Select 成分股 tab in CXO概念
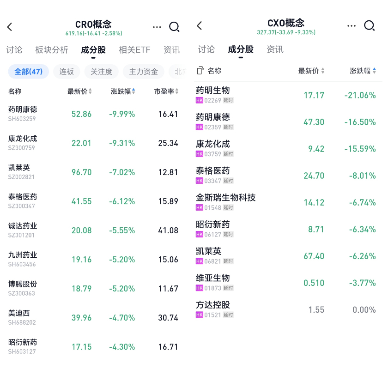This screenshot has height=388, width=388. click(x=241, y=49)
